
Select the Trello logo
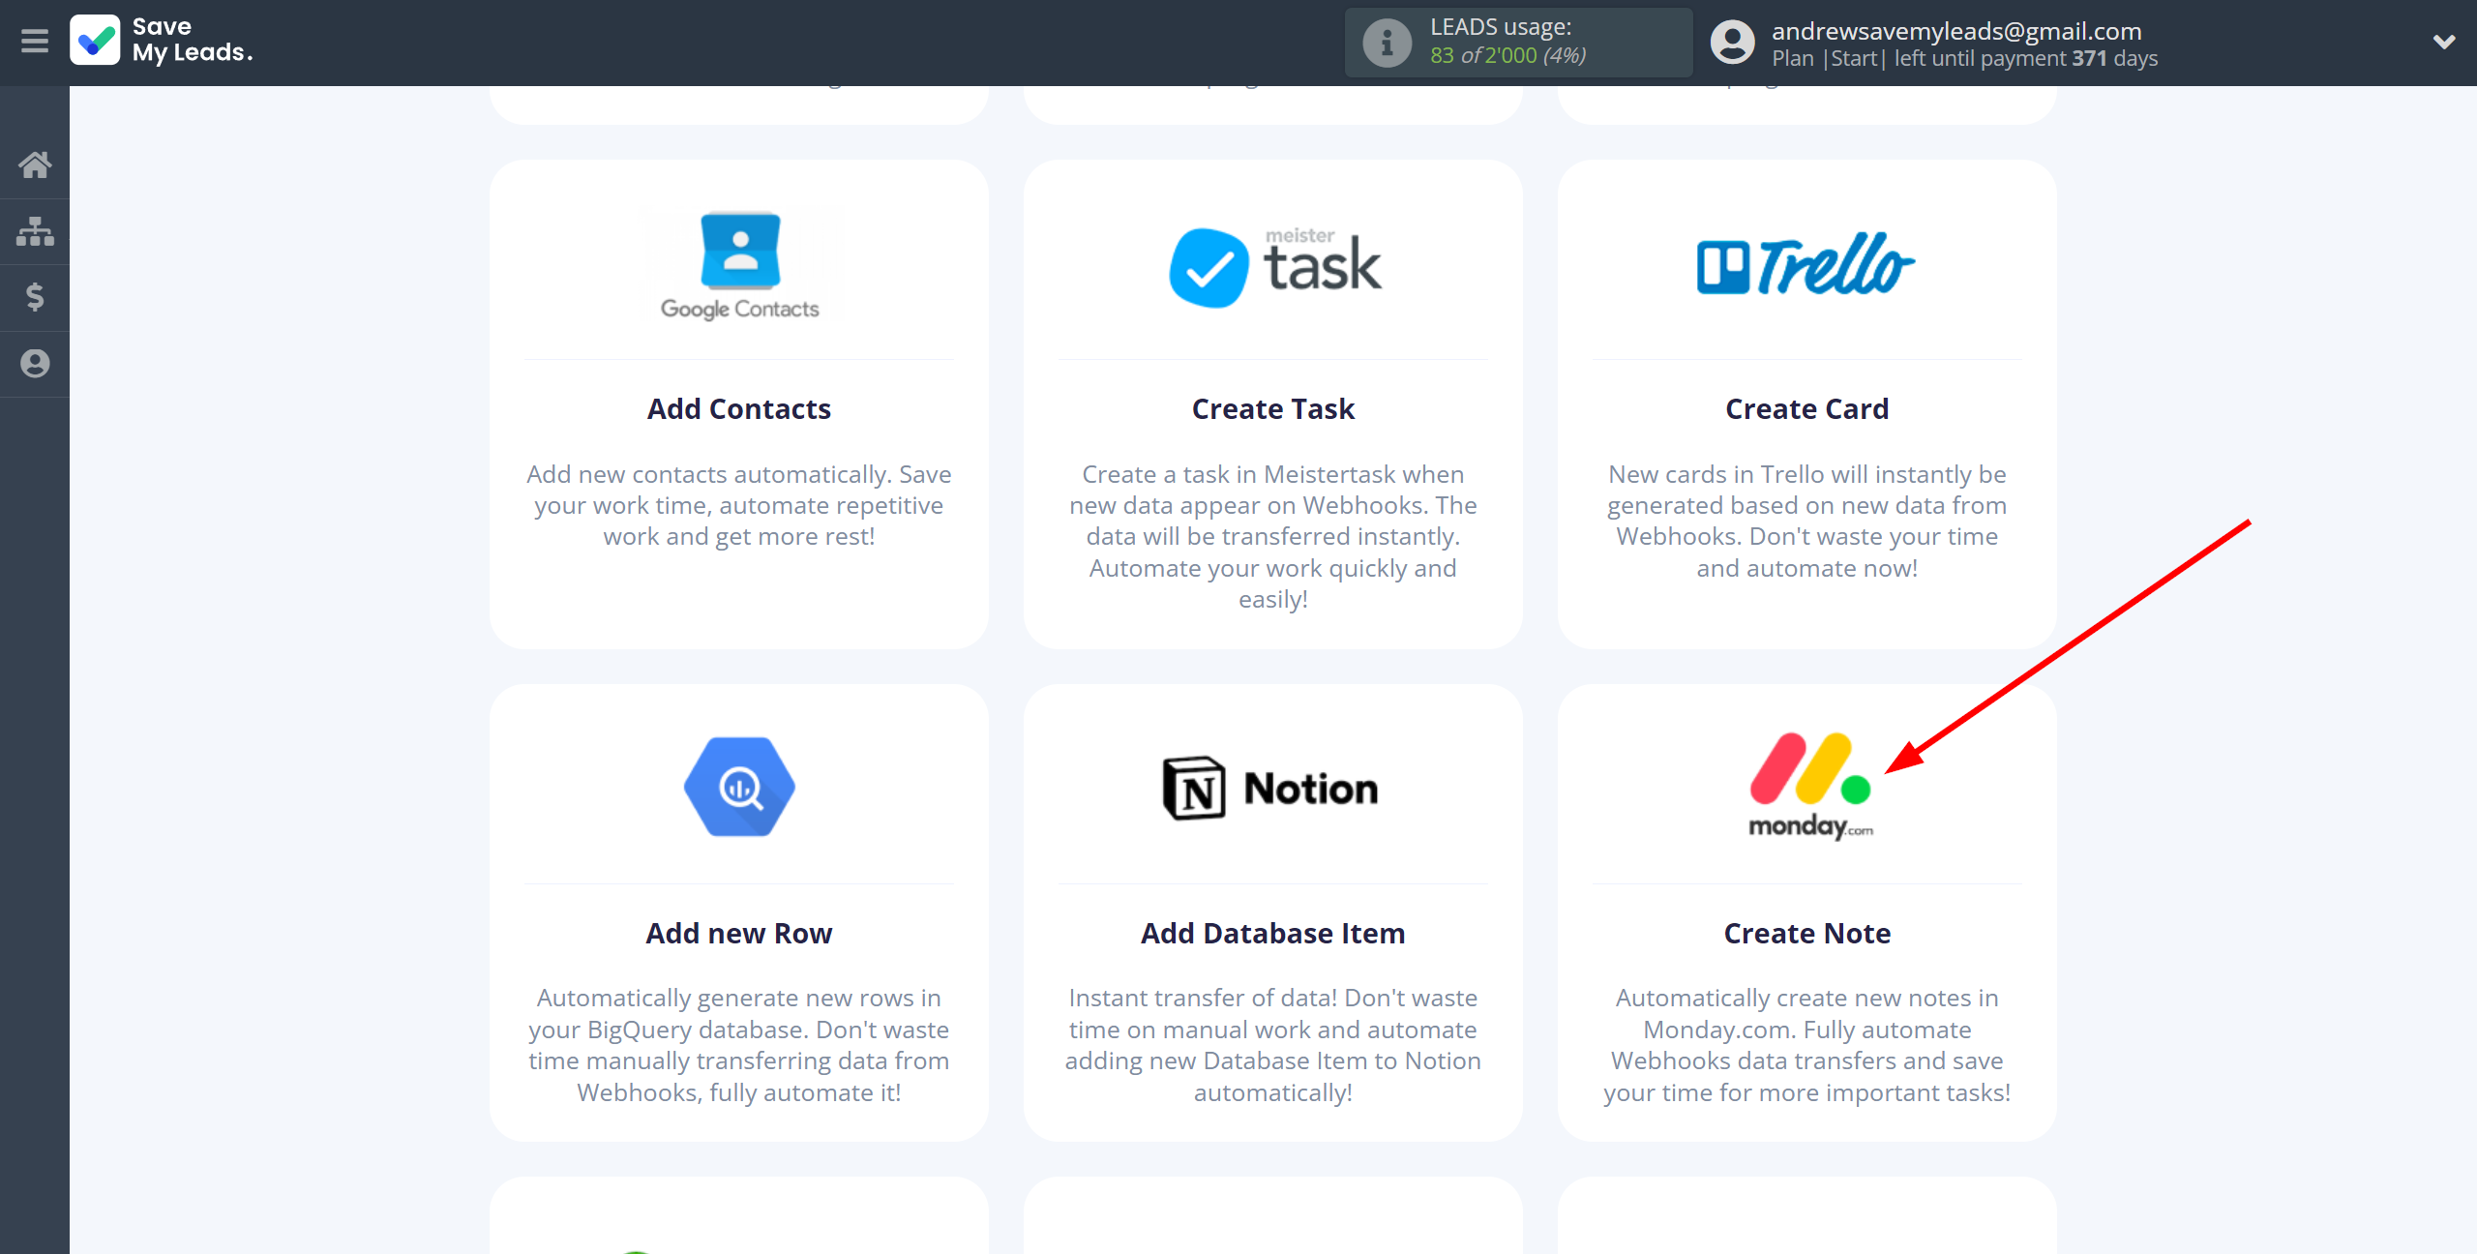coord(1806,263)
